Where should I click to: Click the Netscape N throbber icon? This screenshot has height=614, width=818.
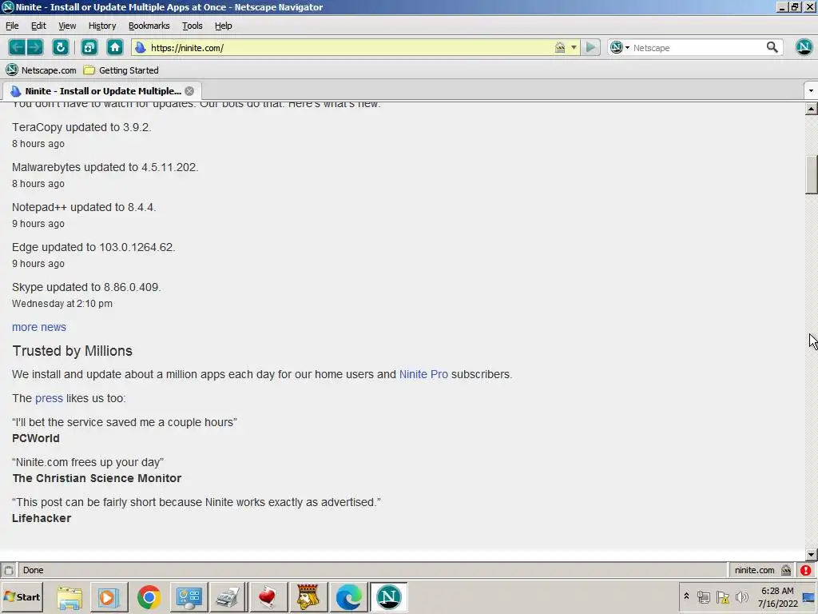(x=804, y=47)
